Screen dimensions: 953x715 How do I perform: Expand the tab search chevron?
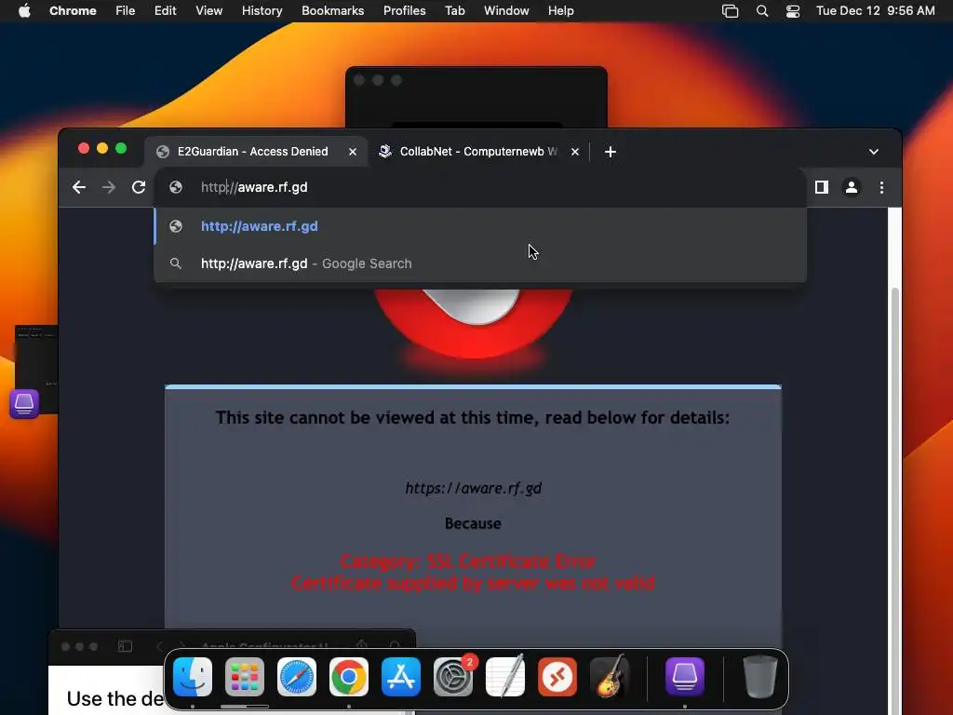coord(873,152)
